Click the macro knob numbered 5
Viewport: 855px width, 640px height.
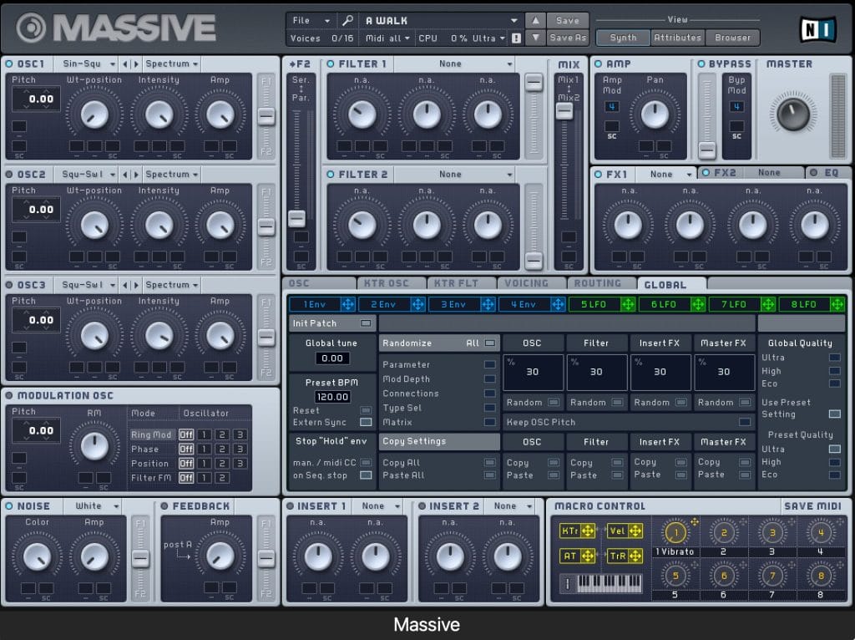click(675, 576)
